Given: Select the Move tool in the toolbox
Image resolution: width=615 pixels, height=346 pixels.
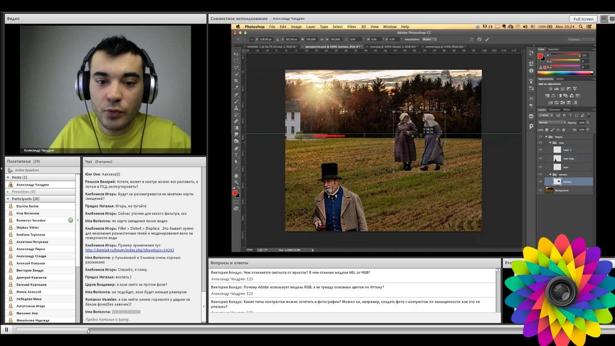Looking at the screenshot, I should pos(236,54).
